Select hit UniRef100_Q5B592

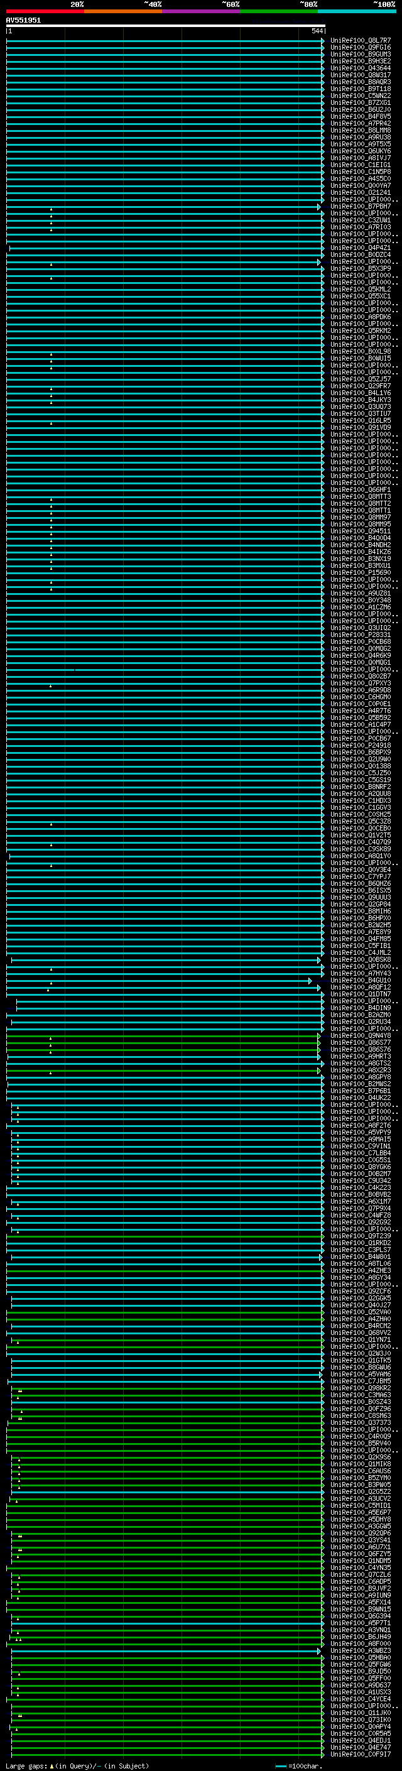361,717
